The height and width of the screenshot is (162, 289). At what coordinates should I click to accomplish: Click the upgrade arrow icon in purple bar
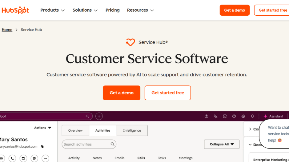[x=207, y=116]
